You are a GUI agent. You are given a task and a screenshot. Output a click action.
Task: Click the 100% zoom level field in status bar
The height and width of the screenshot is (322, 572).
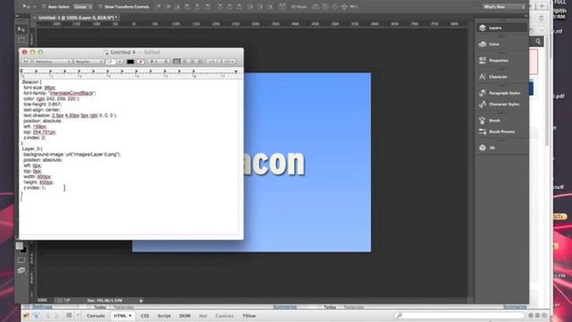pyautogui.click(x=42, y=301)
